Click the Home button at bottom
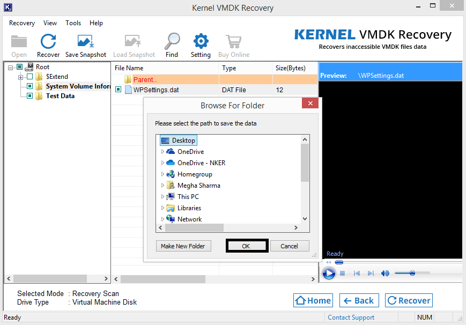The width and height of the screenshot is (466, 325). tap(313, 300)
